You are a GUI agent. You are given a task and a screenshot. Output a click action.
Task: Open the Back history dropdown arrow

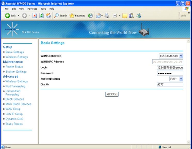click(x=18, y=15)
